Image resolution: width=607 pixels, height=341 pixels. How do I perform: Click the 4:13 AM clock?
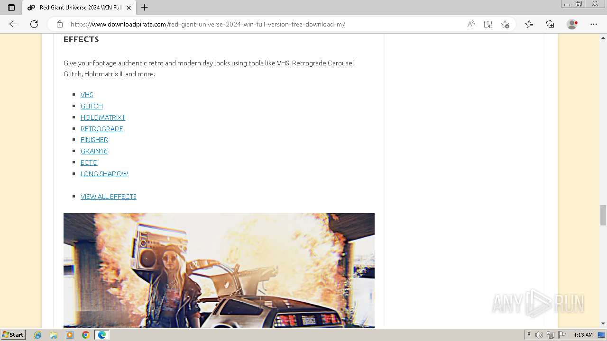click(583, 335)
